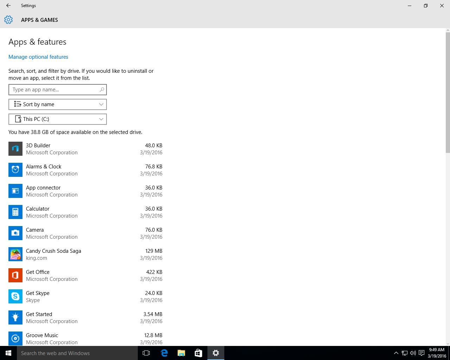The height and width of the screenshot is (360, 450).
Task: Click the 3D Builder app icon
Action: point(15,149)
